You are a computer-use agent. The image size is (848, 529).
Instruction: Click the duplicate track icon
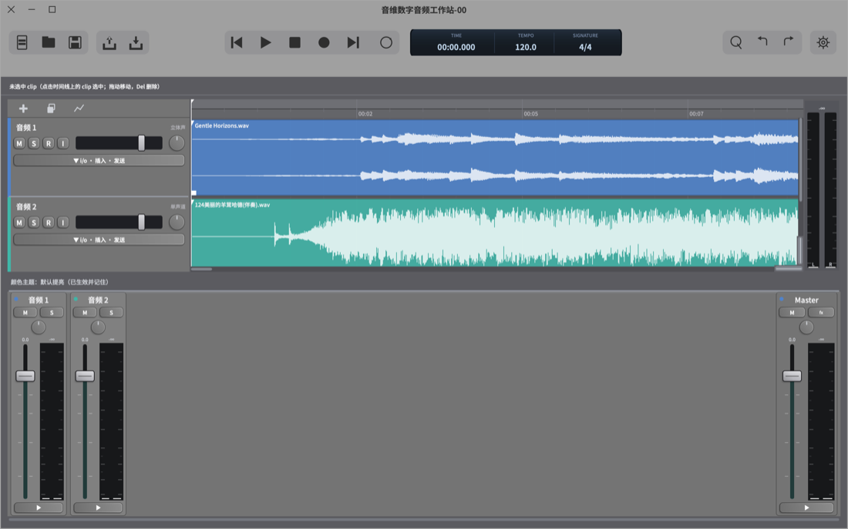(51, 109)
